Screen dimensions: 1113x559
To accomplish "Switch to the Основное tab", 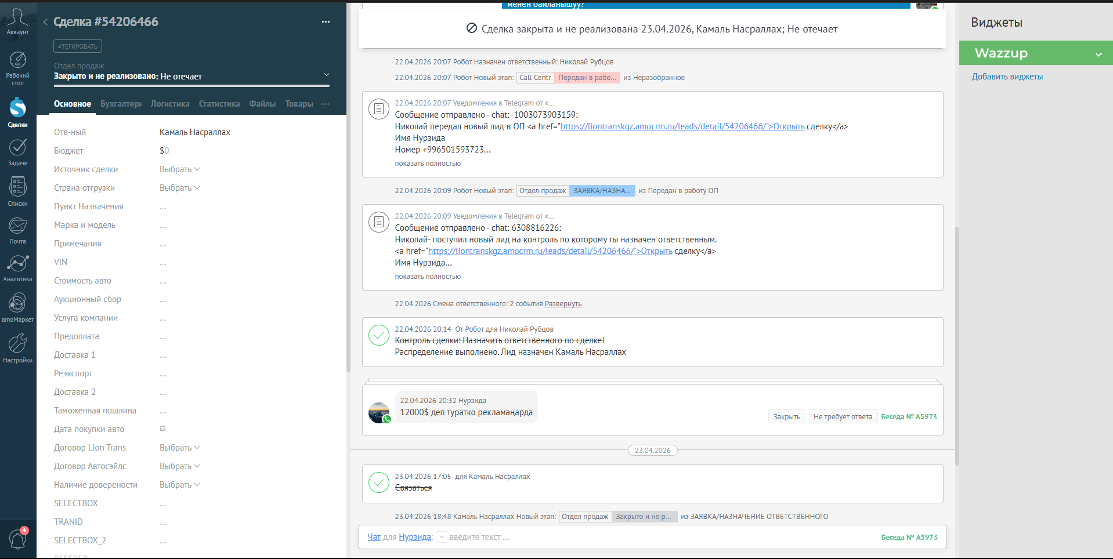I will tap(73, 104).
